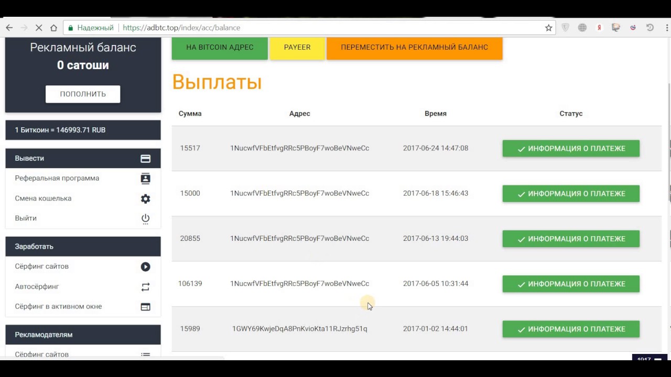671x377 pixels.
Task: Select Смена кошелька menu entry
Action: point(83,198)
